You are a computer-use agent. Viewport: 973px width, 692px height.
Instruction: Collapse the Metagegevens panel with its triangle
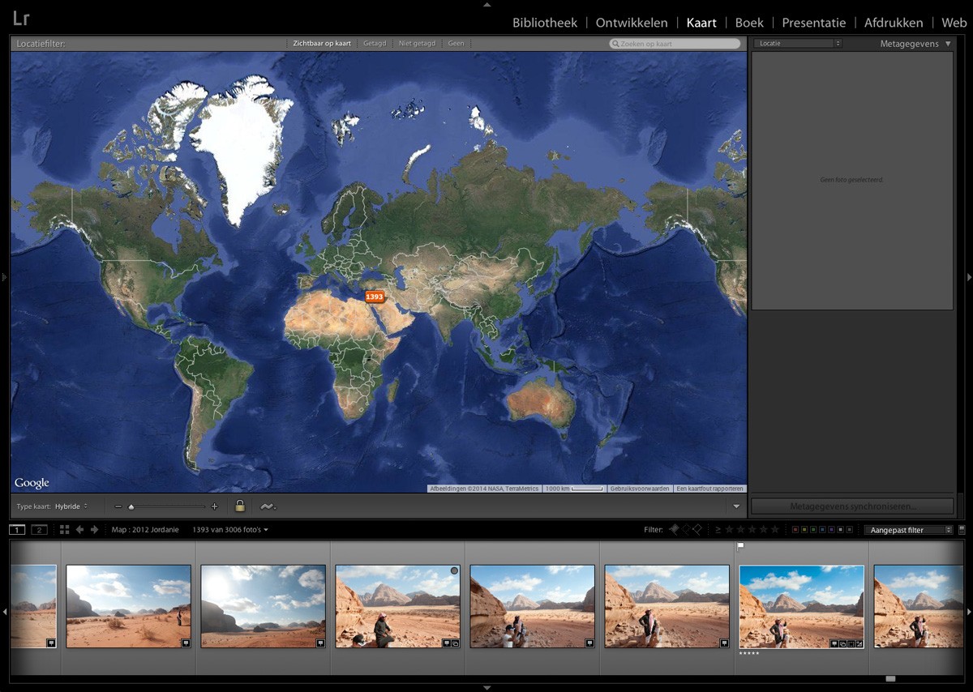point(946,44)
